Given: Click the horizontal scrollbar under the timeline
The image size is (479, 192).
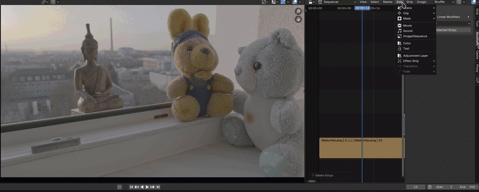Looking at the screenshot, I should coord(312,181).
